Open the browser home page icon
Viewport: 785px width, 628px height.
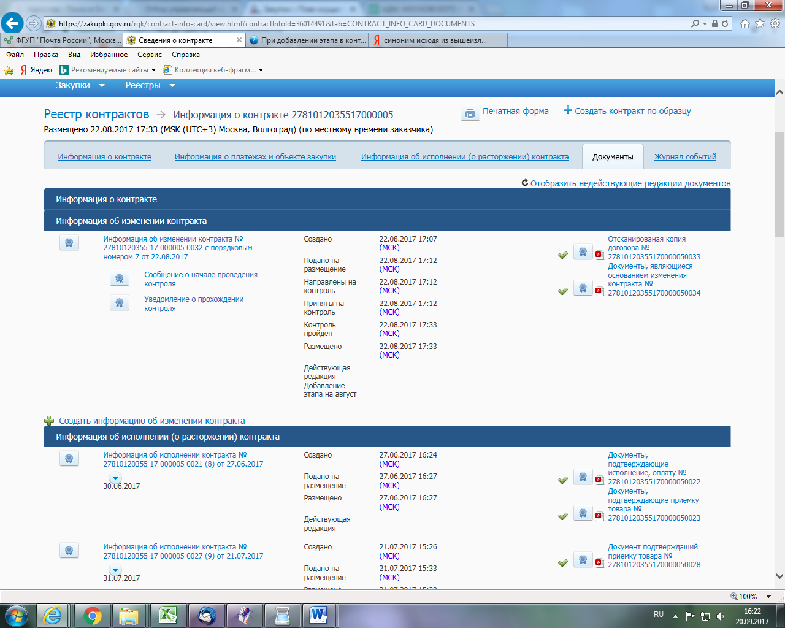(745, 24)
